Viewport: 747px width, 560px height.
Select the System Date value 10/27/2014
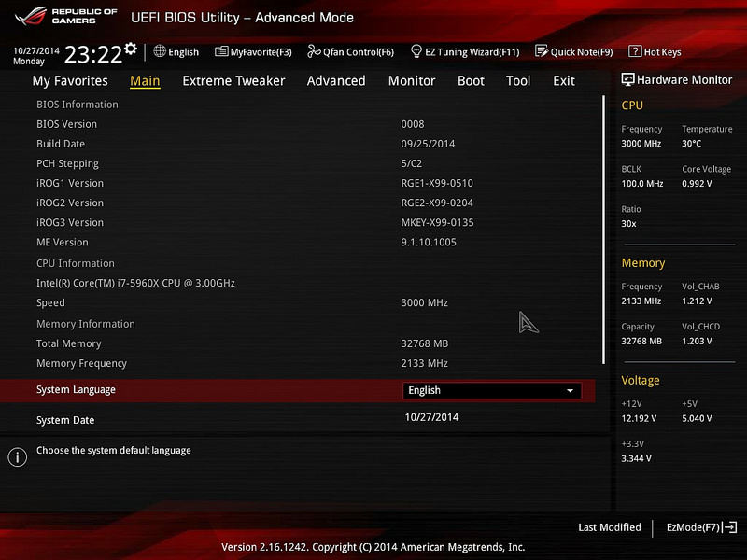431,417
